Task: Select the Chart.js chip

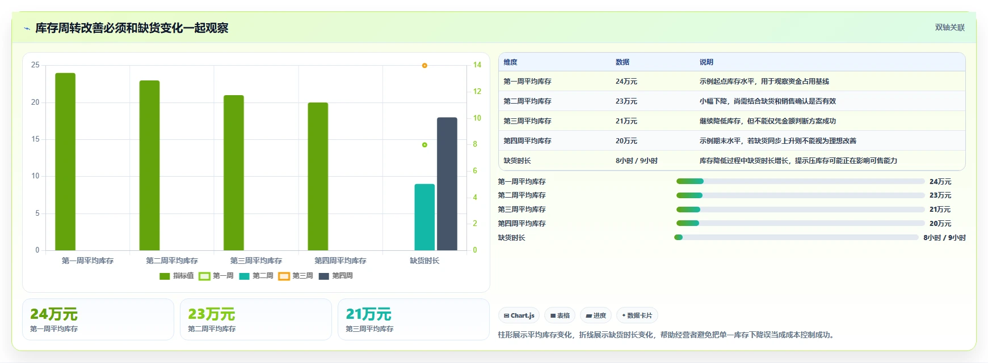Action: 519,315
